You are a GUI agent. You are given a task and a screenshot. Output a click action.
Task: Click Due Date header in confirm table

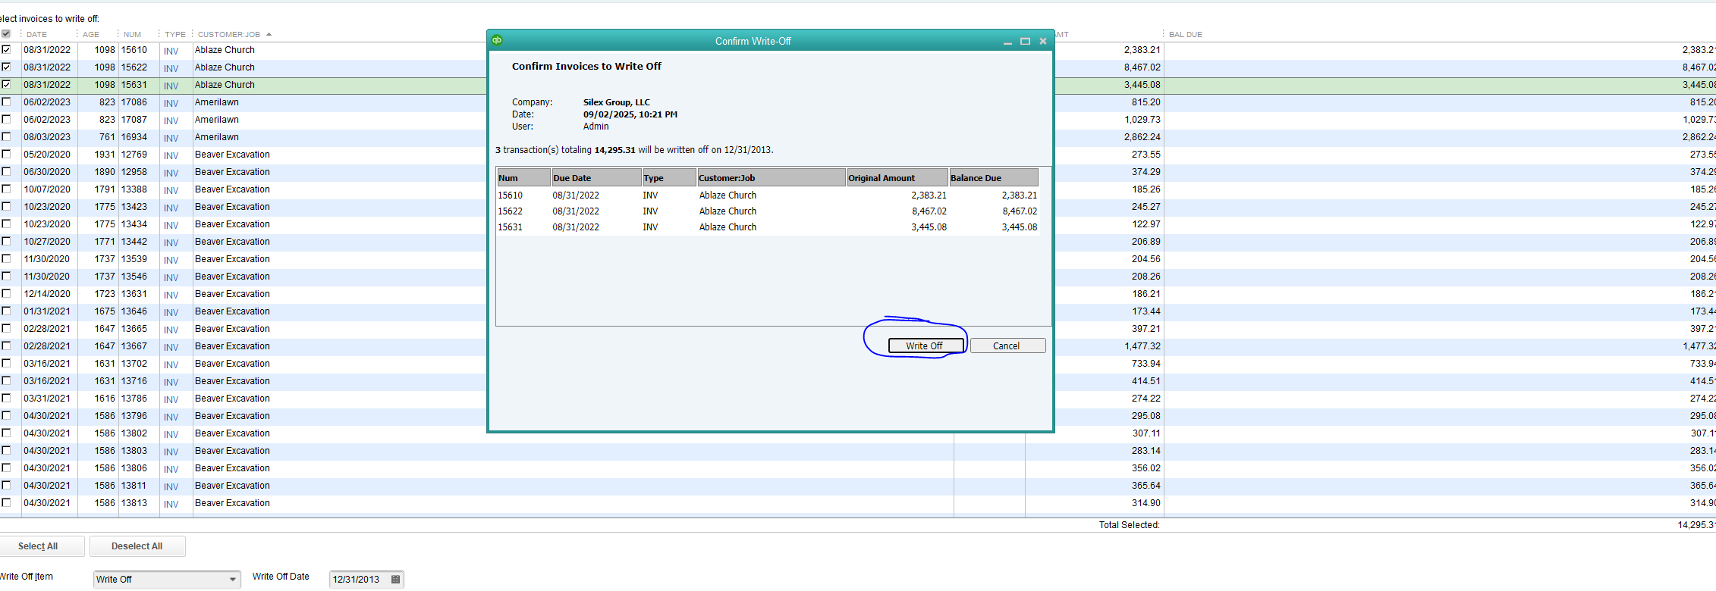point(596,178)
